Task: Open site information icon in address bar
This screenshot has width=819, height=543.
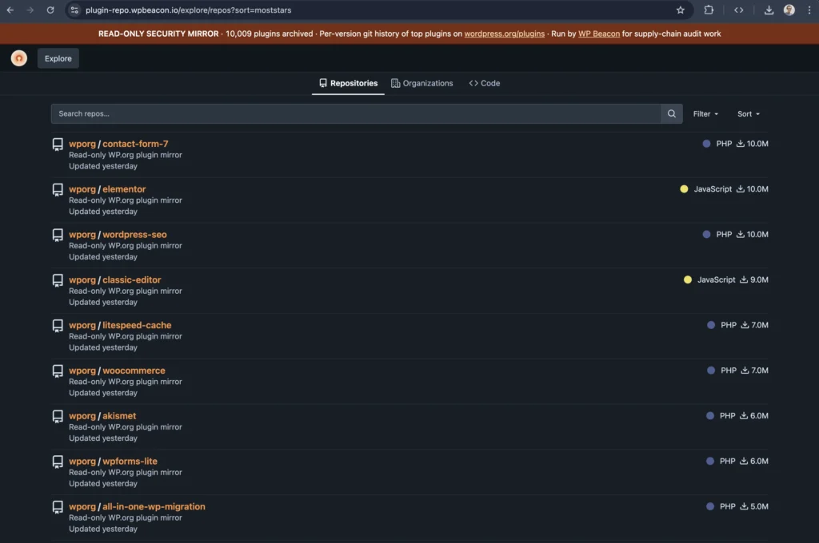Action: tap(74, 10)
